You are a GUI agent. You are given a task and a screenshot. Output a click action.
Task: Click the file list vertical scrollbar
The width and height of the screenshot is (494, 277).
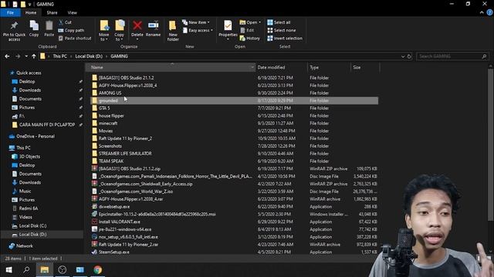click(x=490, y=145)
